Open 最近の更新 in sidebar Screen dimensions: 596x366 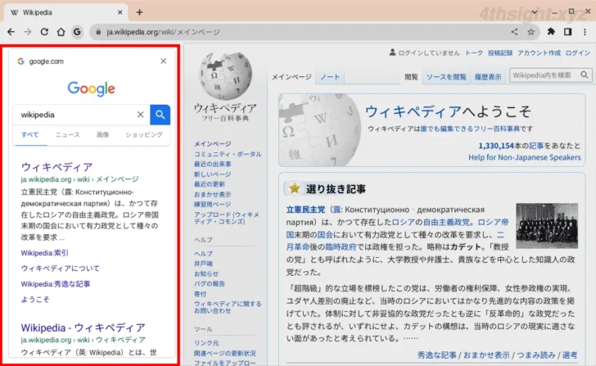pyautogui.click(x=210, y=184)
